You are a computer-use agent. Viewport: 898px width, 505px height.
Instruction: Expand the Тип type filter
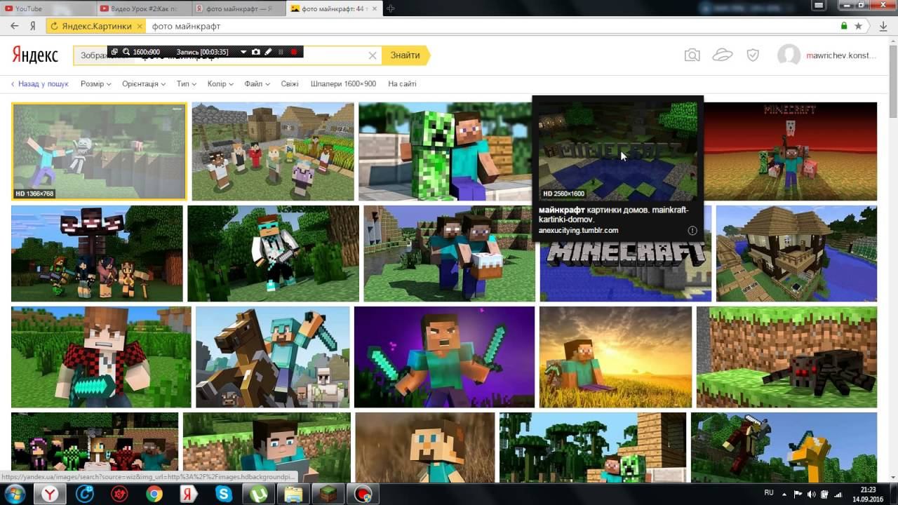(x=187, y=83)
